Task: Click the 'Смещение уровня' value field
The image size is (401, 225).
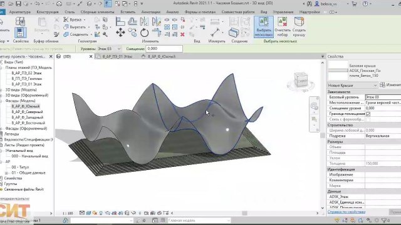Action: [x=383, y=108]
